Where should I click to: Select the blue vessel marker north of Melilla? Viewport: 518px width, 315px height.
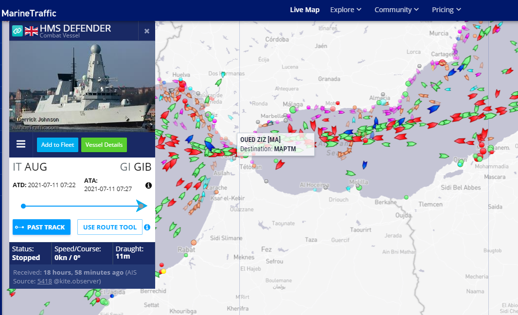tap(365, 165)
